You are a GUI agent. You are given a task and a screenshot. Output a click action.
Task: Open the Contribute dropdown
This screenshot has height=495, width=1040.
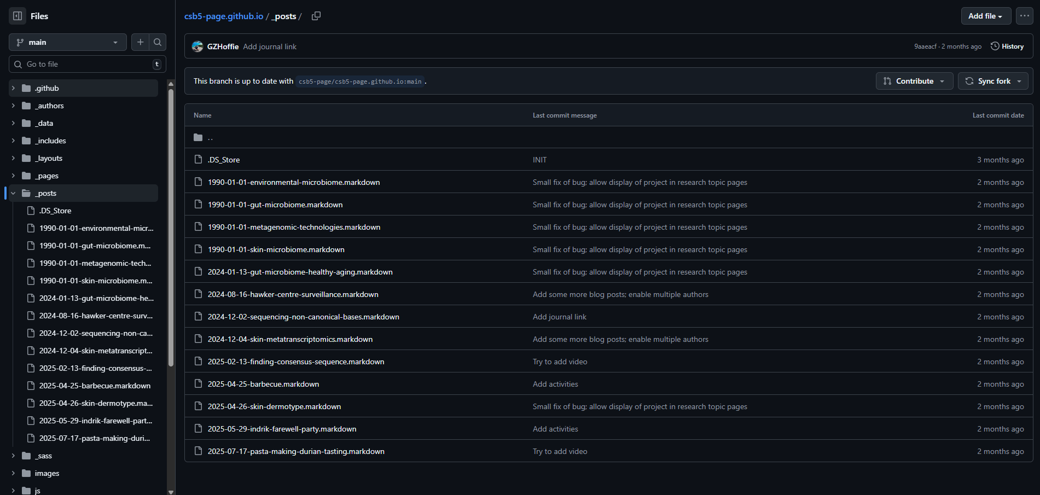point(914,81)
